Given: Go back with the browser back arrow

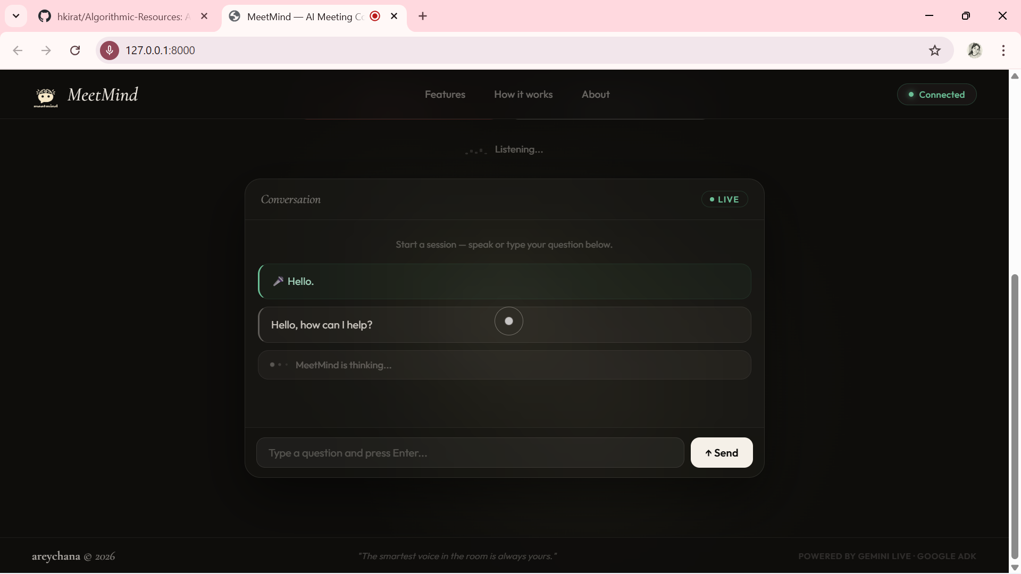Looking at the screenshot, I should 18,50.
